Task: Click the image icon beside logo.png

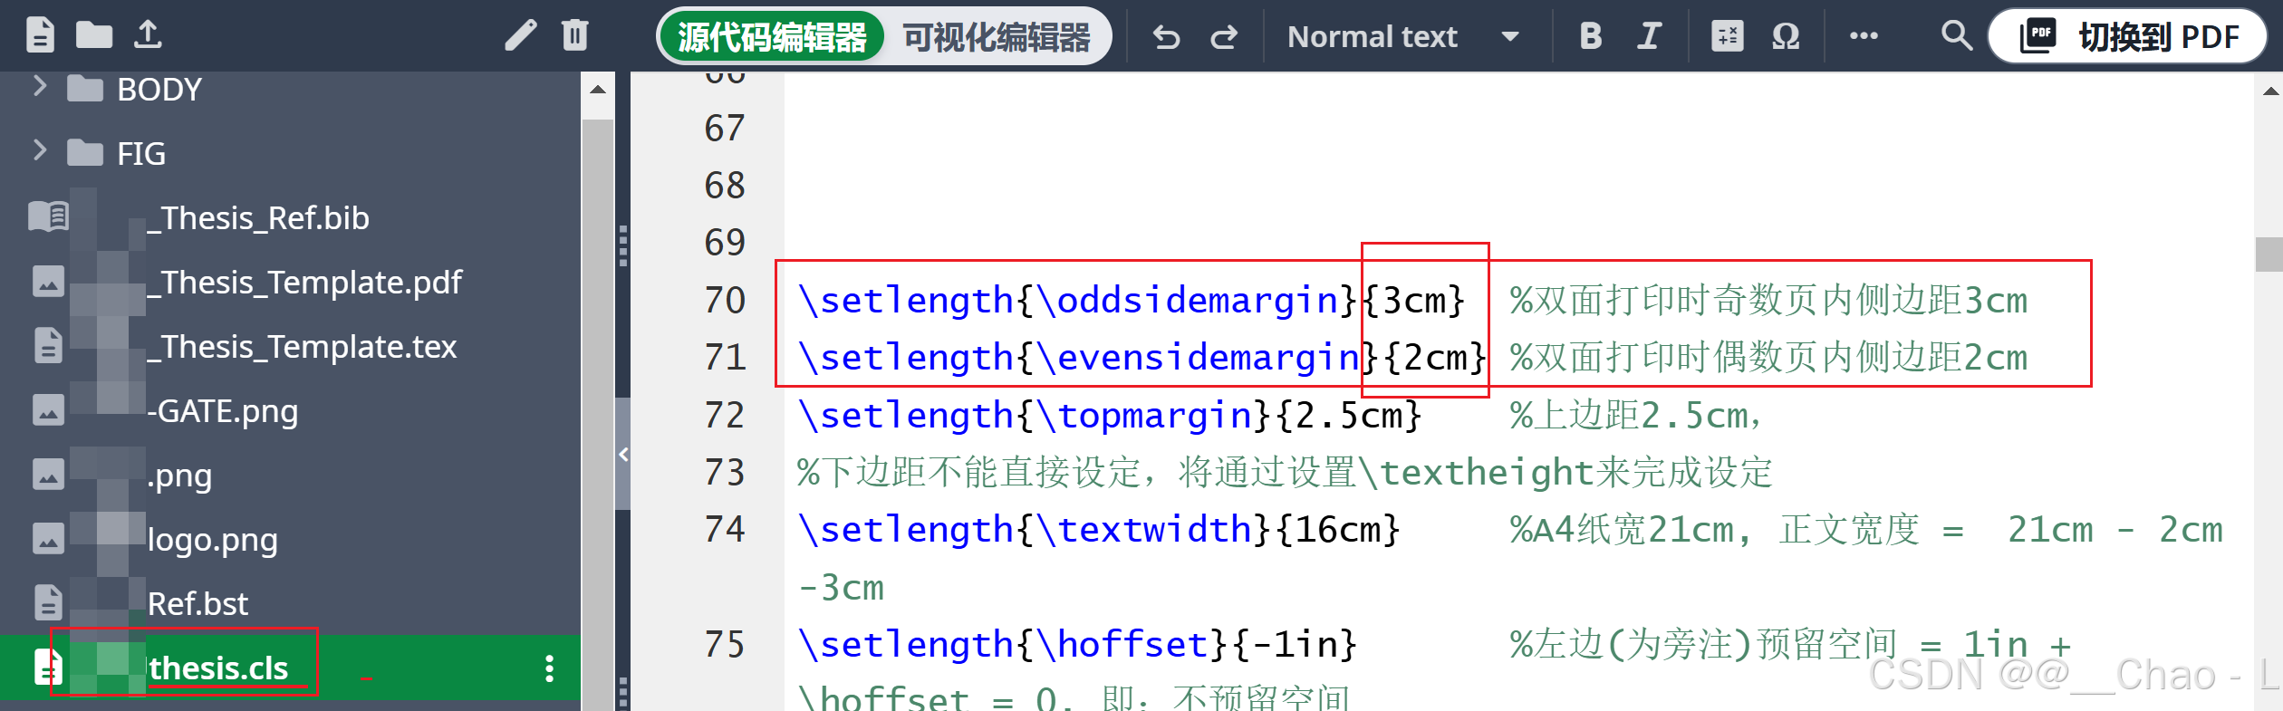Action: 48,539
